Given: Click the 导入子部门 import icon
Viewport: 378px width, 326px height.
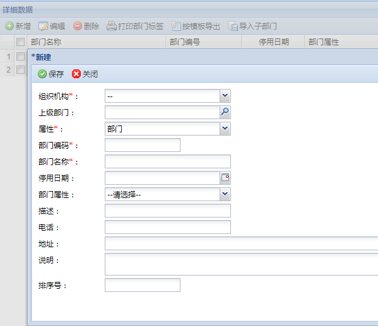Looking at the screenshot, I should (233, 26).
